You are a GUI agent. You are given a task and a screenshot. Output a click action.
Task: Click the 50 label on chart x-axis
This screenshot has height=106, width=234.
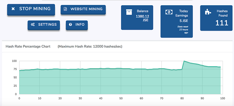[x=121, y=98]
